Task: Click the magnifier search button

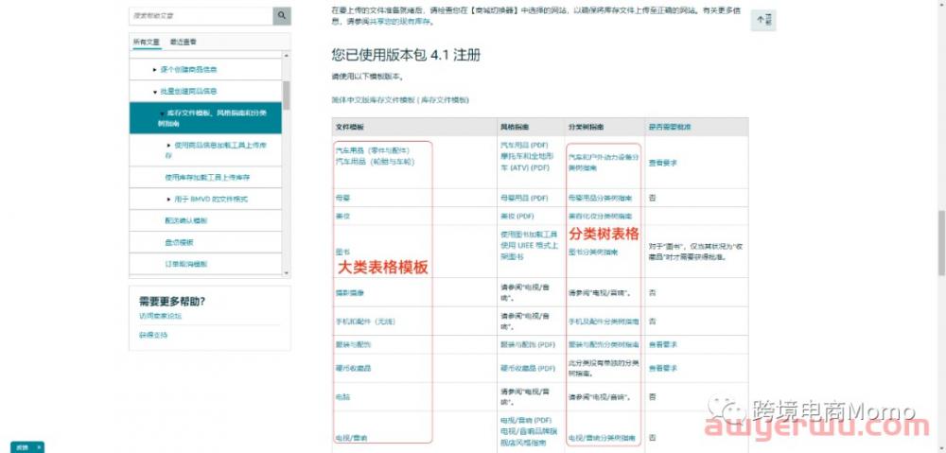Action: click(282, 16)
